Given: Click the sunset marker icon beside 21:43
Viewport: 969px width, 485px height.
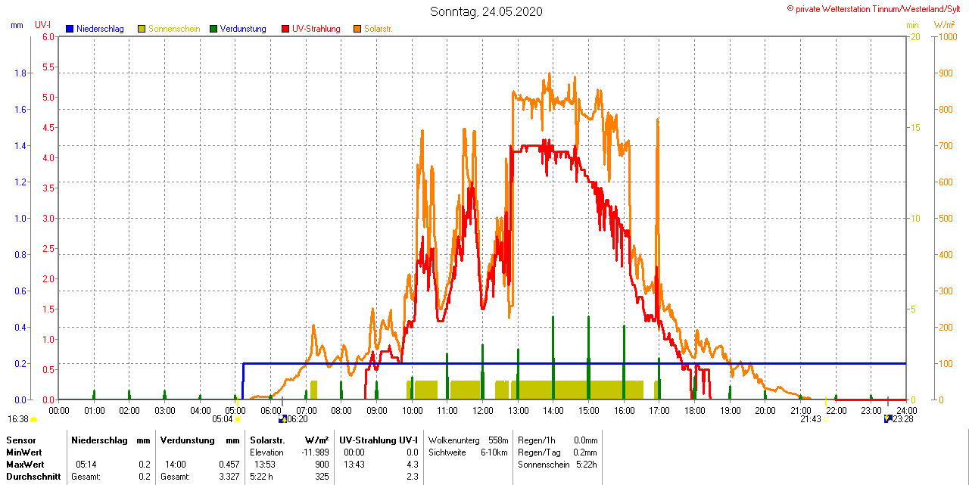Looking at the screenshot, I should pos(826,419).
